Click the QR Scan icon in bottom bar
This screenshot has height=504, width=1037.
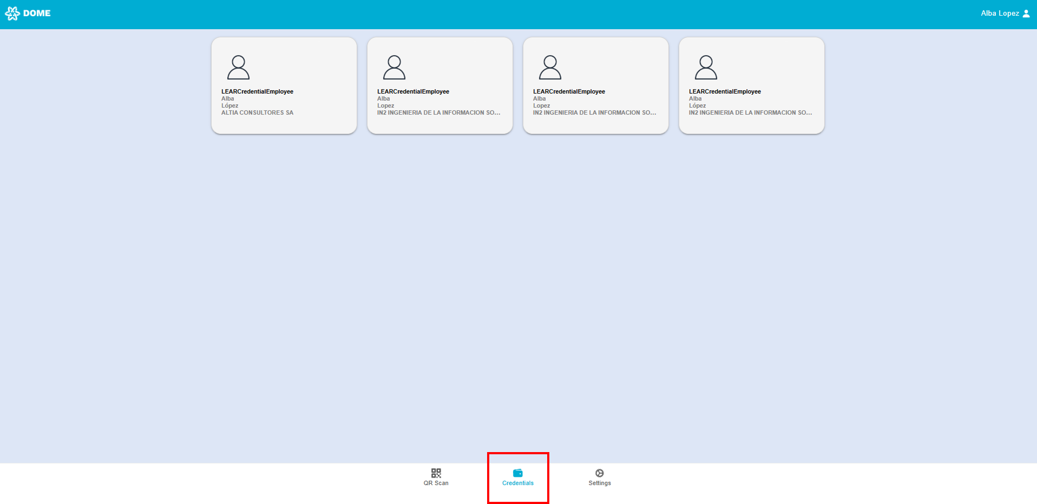436,473
